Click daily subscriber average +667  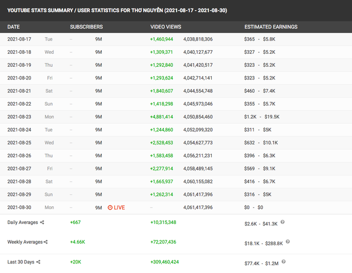pos(75,222)
